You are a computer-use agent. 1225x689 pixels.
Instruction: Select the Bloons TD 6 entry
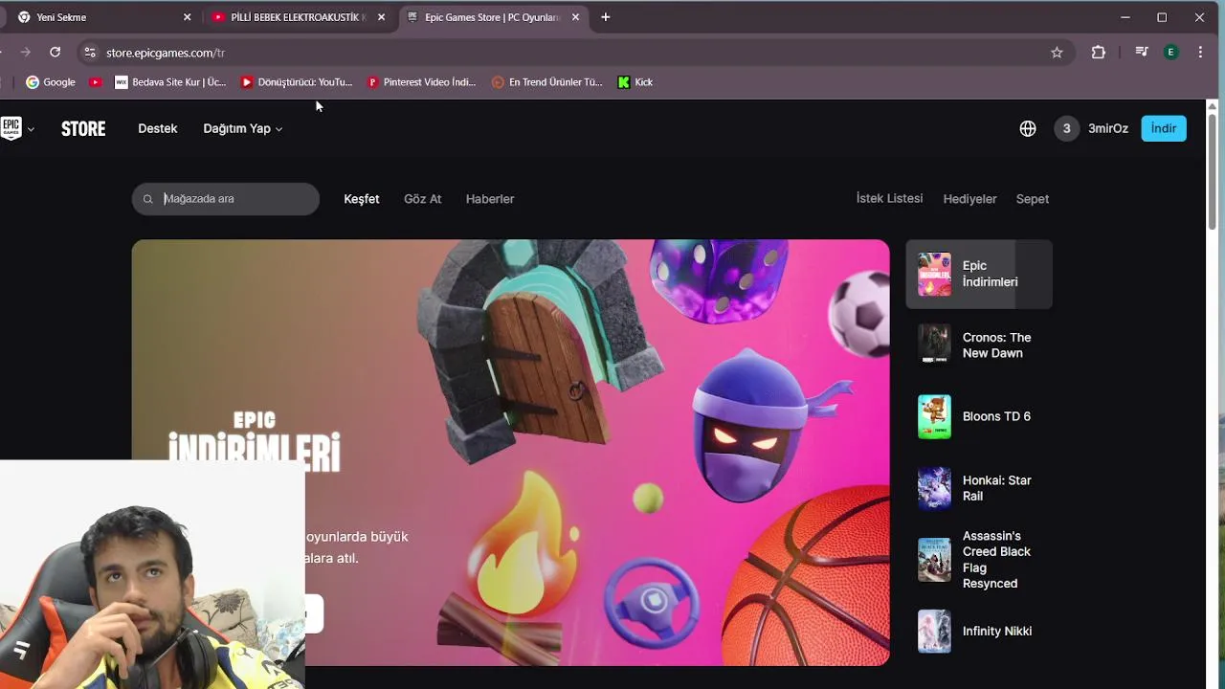coord(979,416)
